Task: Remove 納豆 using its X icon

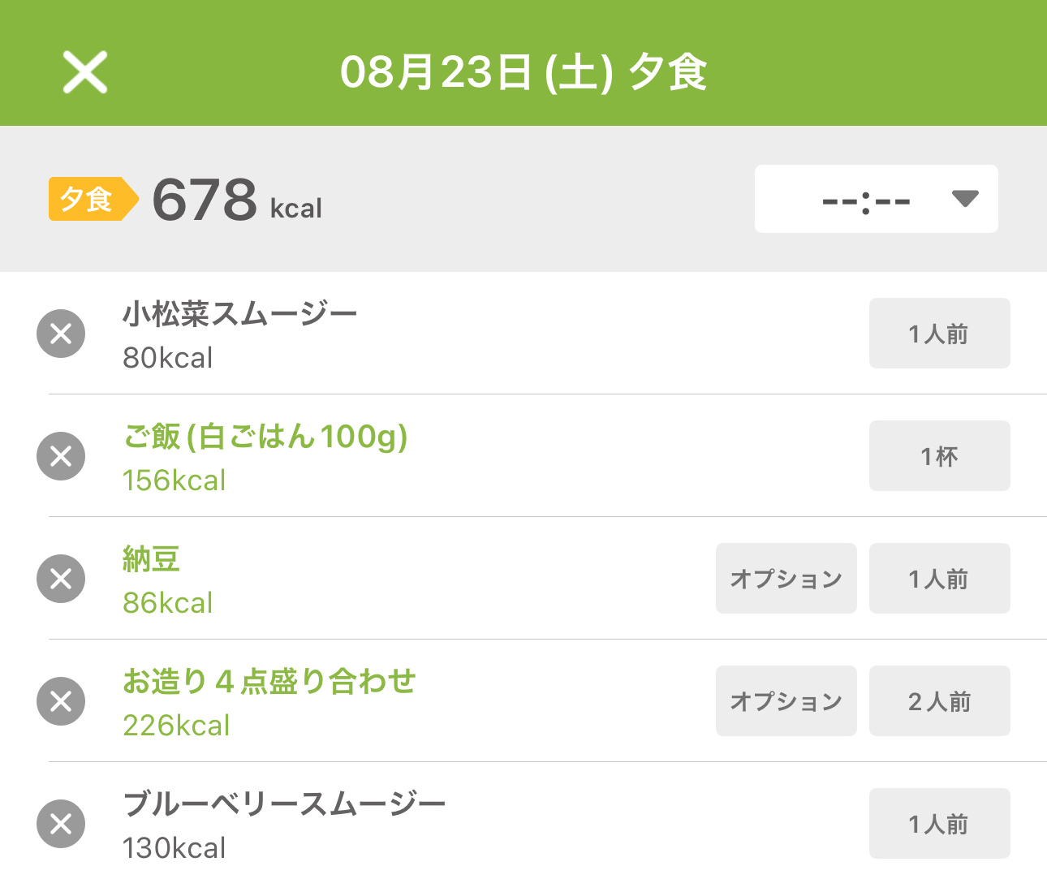Action: [x=61, y=579]
